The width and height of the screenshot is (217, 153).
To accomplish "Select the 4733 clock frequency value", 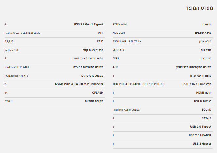I will (115, 67).
